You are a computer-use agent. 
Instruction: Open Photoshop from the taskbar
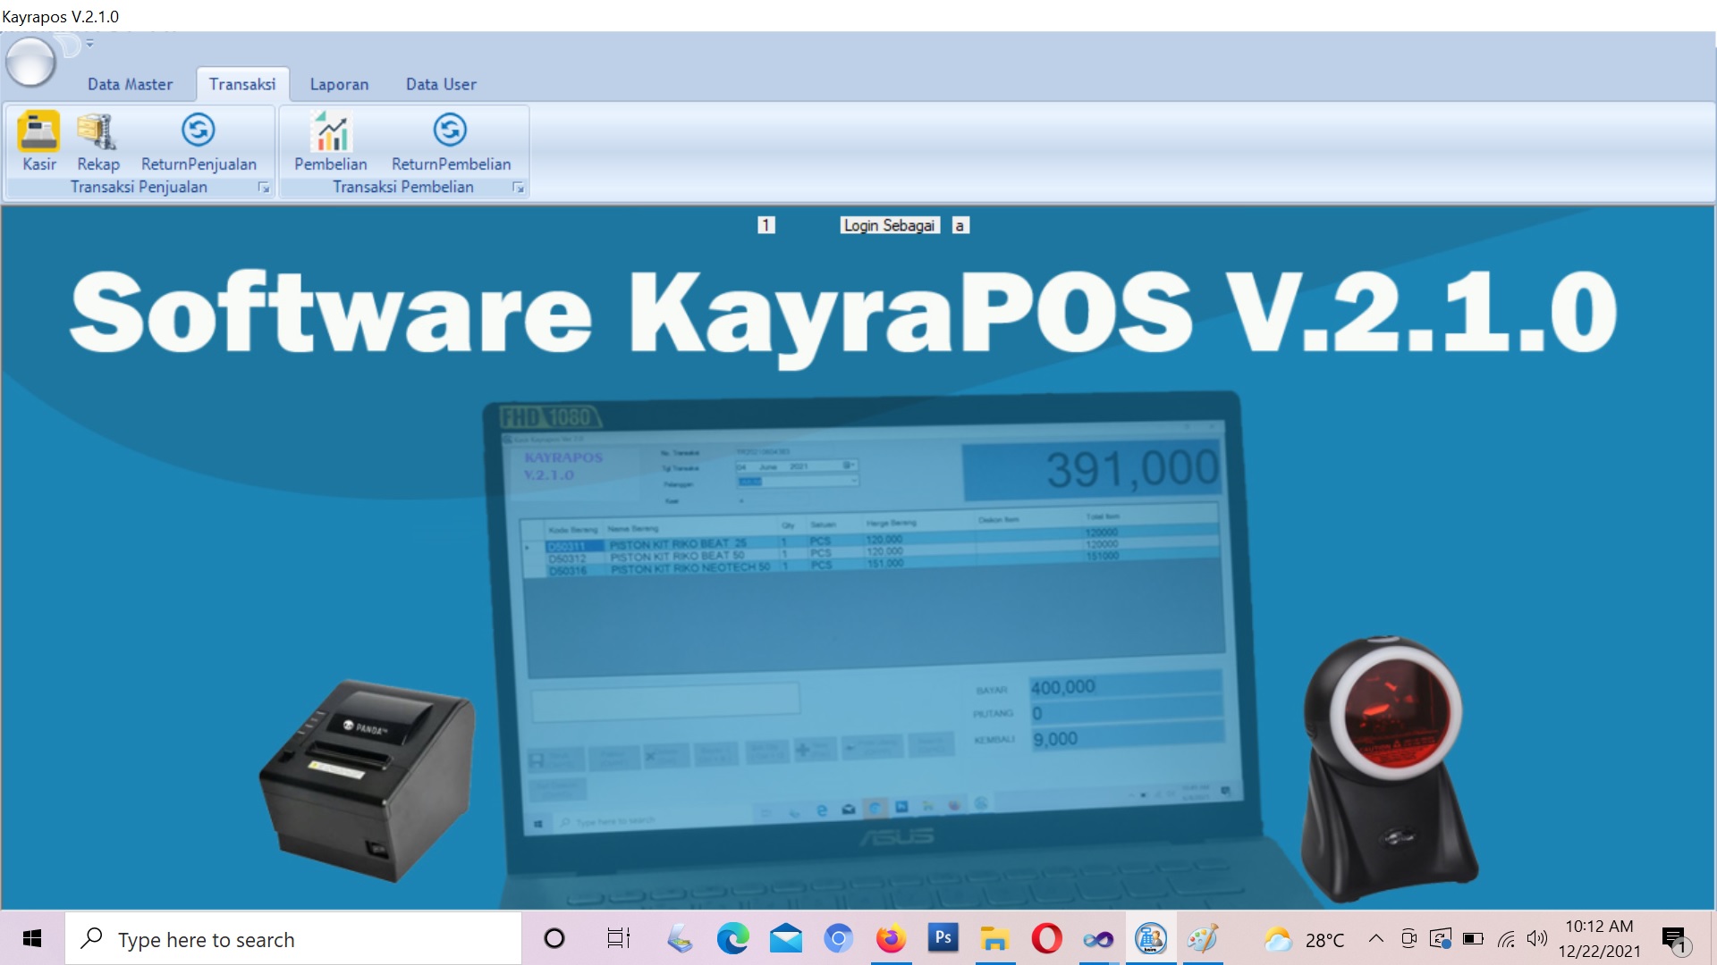943,938
